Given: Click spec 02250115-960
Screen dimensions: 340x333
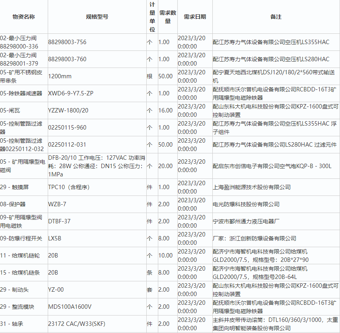Looking at the screenshot, I should coord(97,128).
